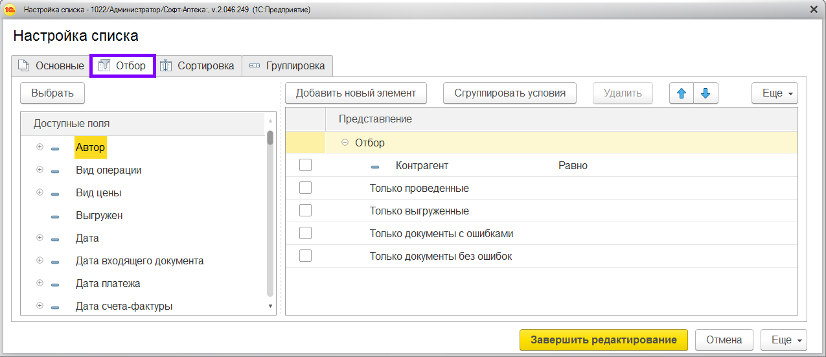Click the grouping icon on Группировка tab
Image resolution: width=826 pixels, height=357 pixels.
[x=255, y=65]
